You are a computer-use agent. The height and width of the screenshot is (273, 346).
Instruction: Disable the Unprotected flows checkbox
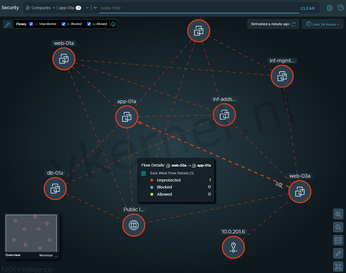[31, 24]
